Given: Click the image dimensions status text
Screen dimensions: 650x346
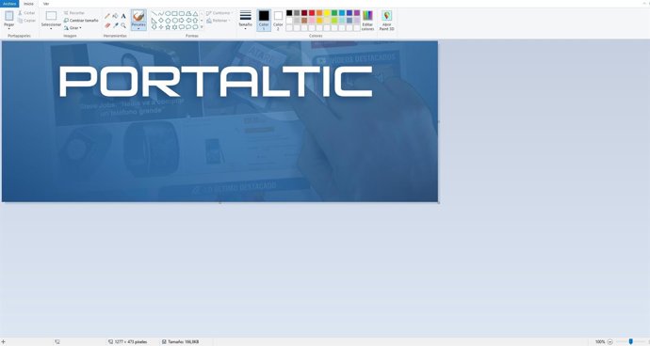Looking at the screenshot, I should (x=131, y=342).
